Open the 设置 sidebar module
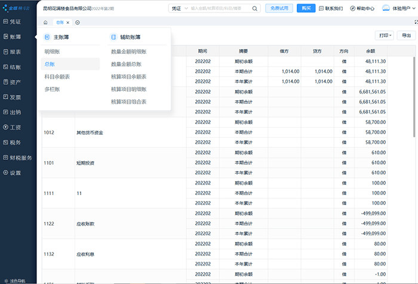Viewport: 418px width, 284px height. 12,173
